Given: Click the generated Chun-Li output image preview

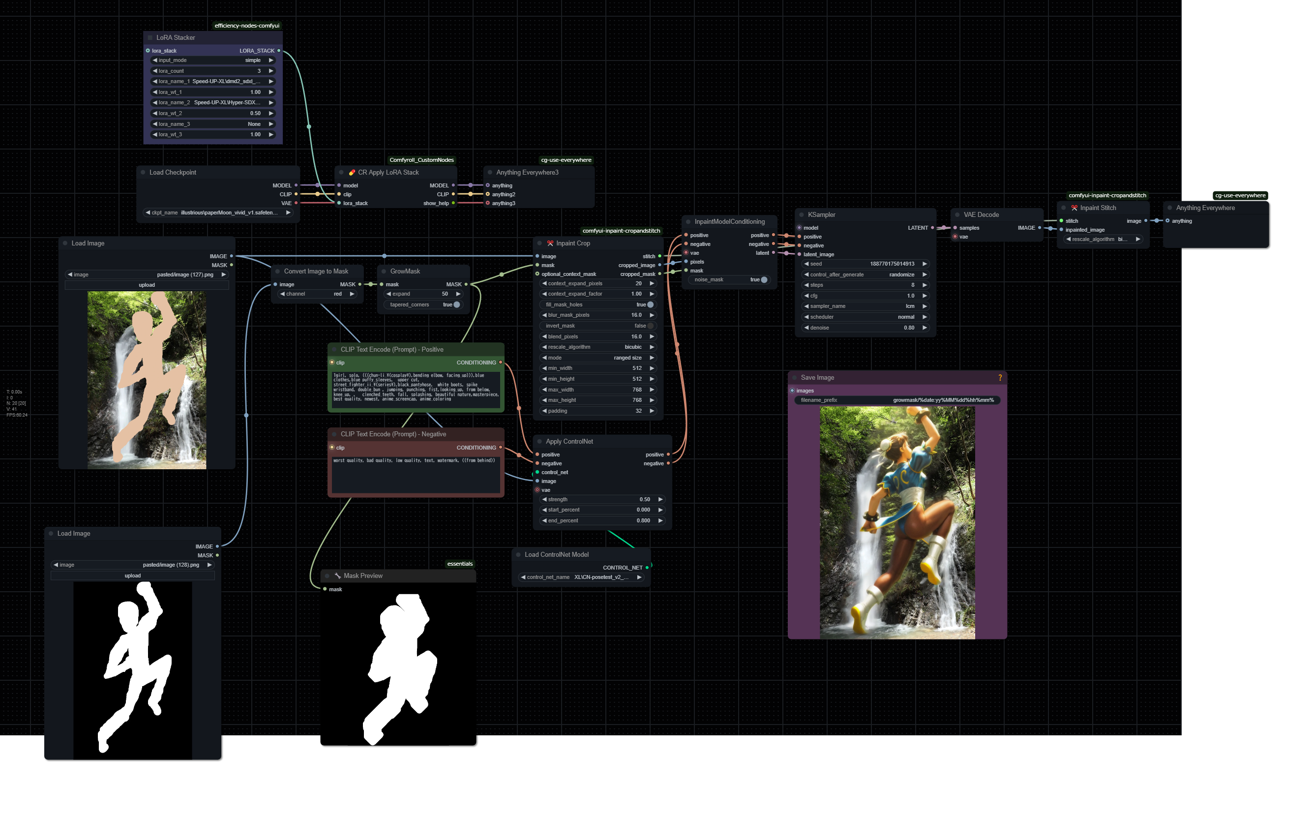Looking at the screenshot, I should pyautogui.click(x=897, y=522).
